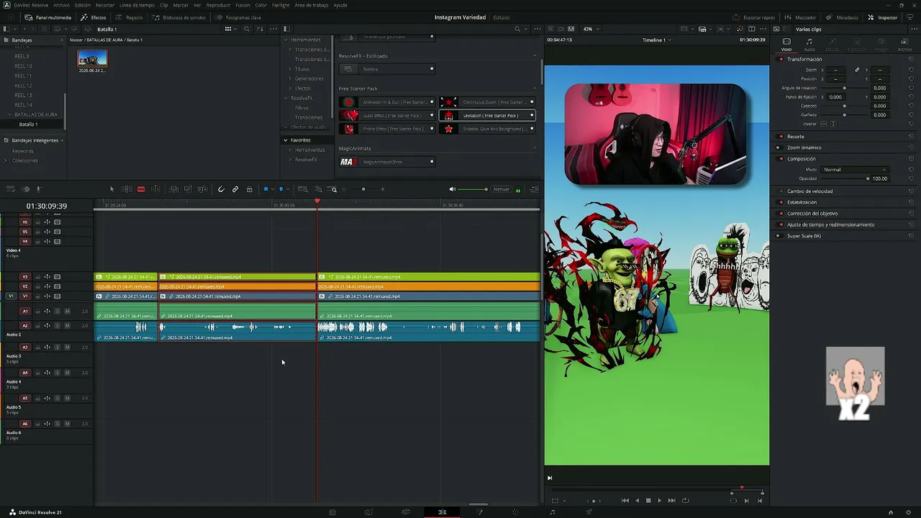This screenshot has height=518, width=921.
Task: Toggle the position lock padlock icon
Action: point(250,189)
